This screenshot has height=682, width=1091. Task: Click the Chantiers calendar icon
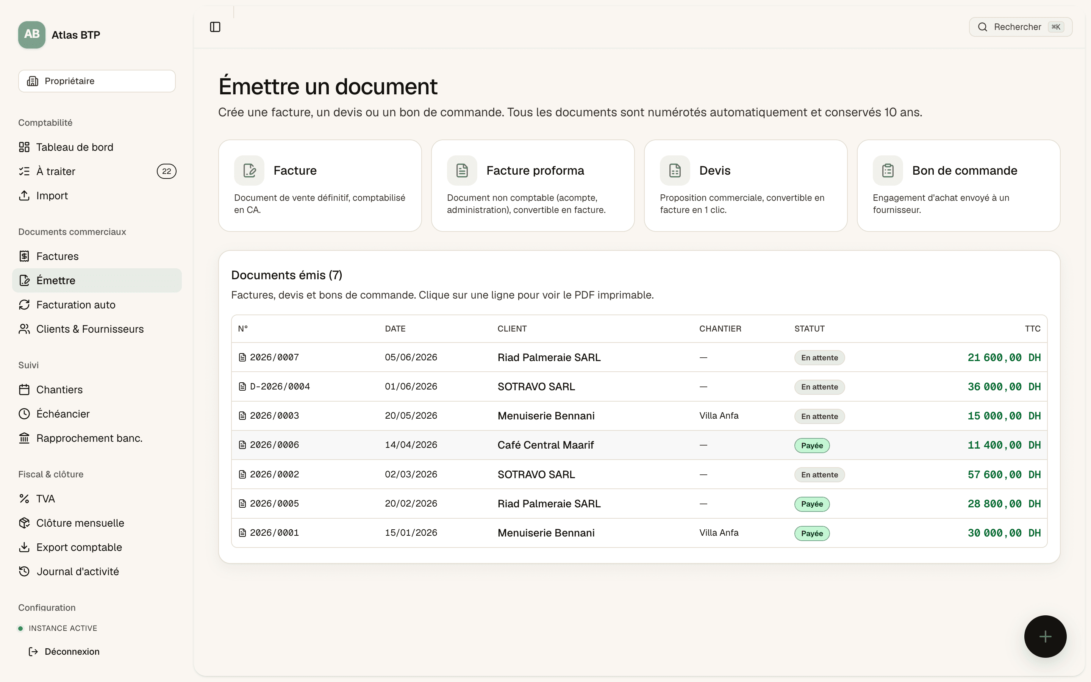[24, 390]
